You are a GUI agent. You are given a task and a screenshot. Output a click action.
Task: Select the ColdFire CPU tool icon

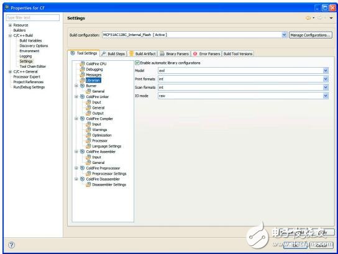click(83, 63)
